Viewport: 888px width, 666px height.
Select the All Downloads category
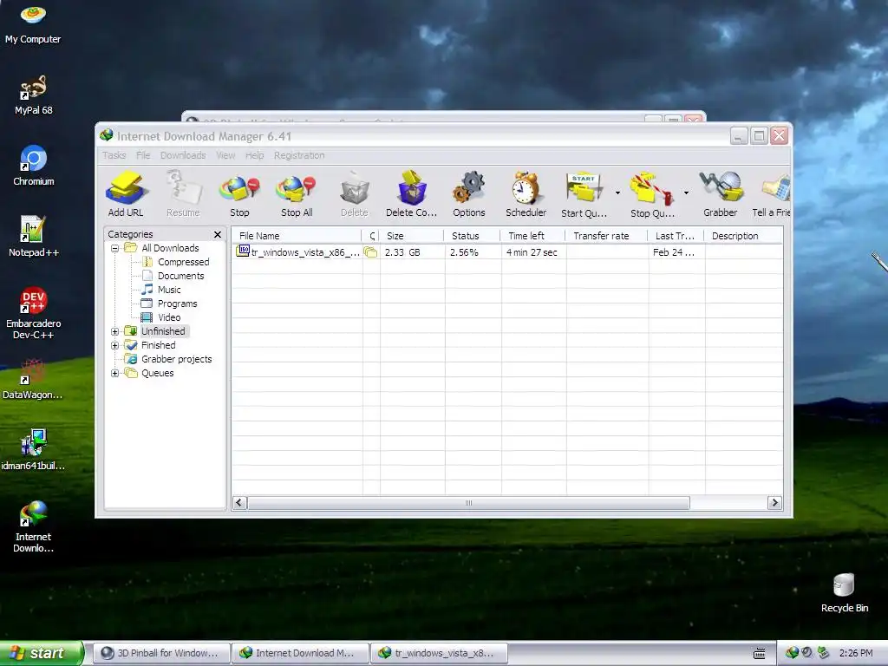[170, 248]
